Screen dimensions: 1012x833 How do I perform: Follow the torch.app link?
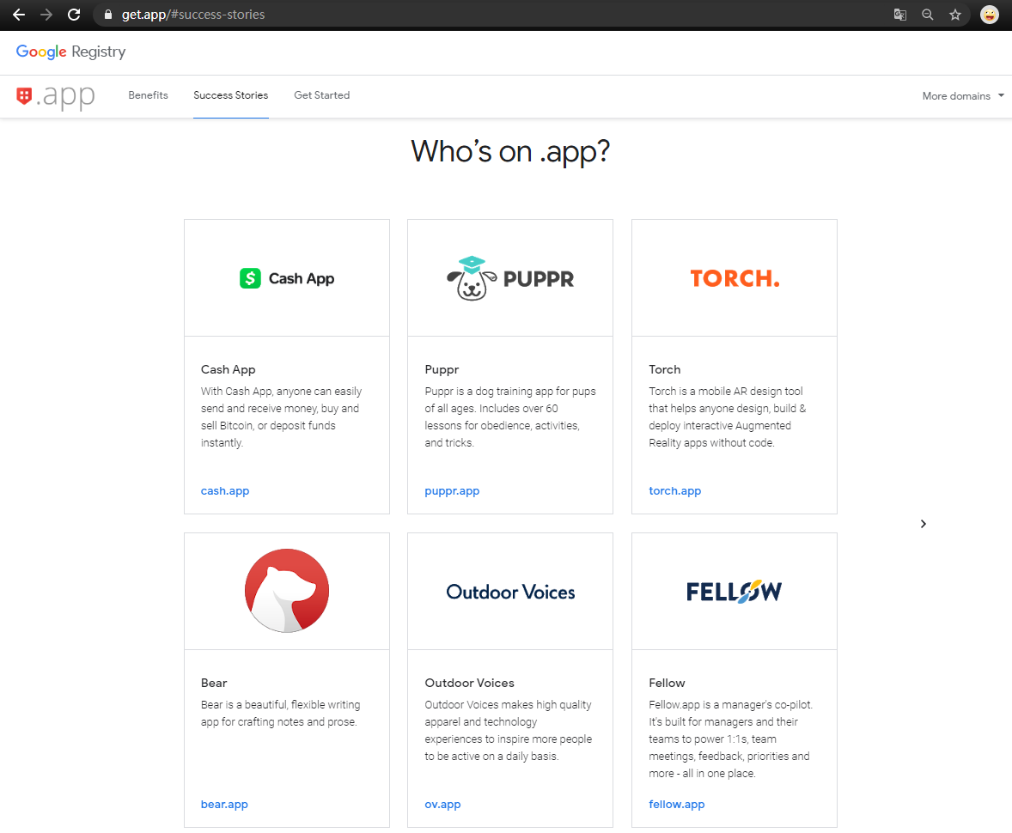pyautogui.click(x=674, y=491)
